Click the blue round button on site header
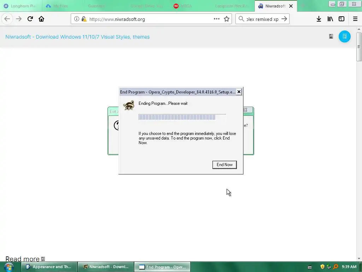Image resolution: width=362 pixels, height=272 pixels. (344, 36)
